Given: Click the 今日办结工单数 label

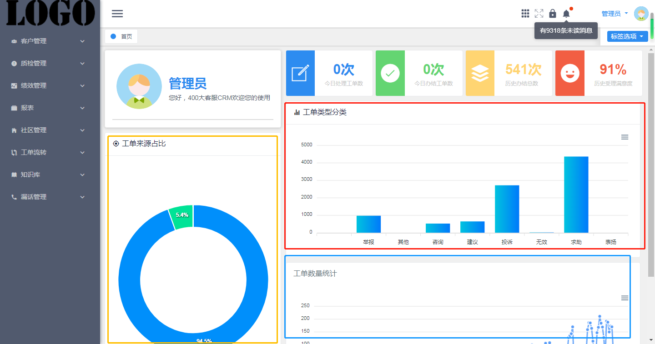Looking at the screenshot, I should click(433, 84).
